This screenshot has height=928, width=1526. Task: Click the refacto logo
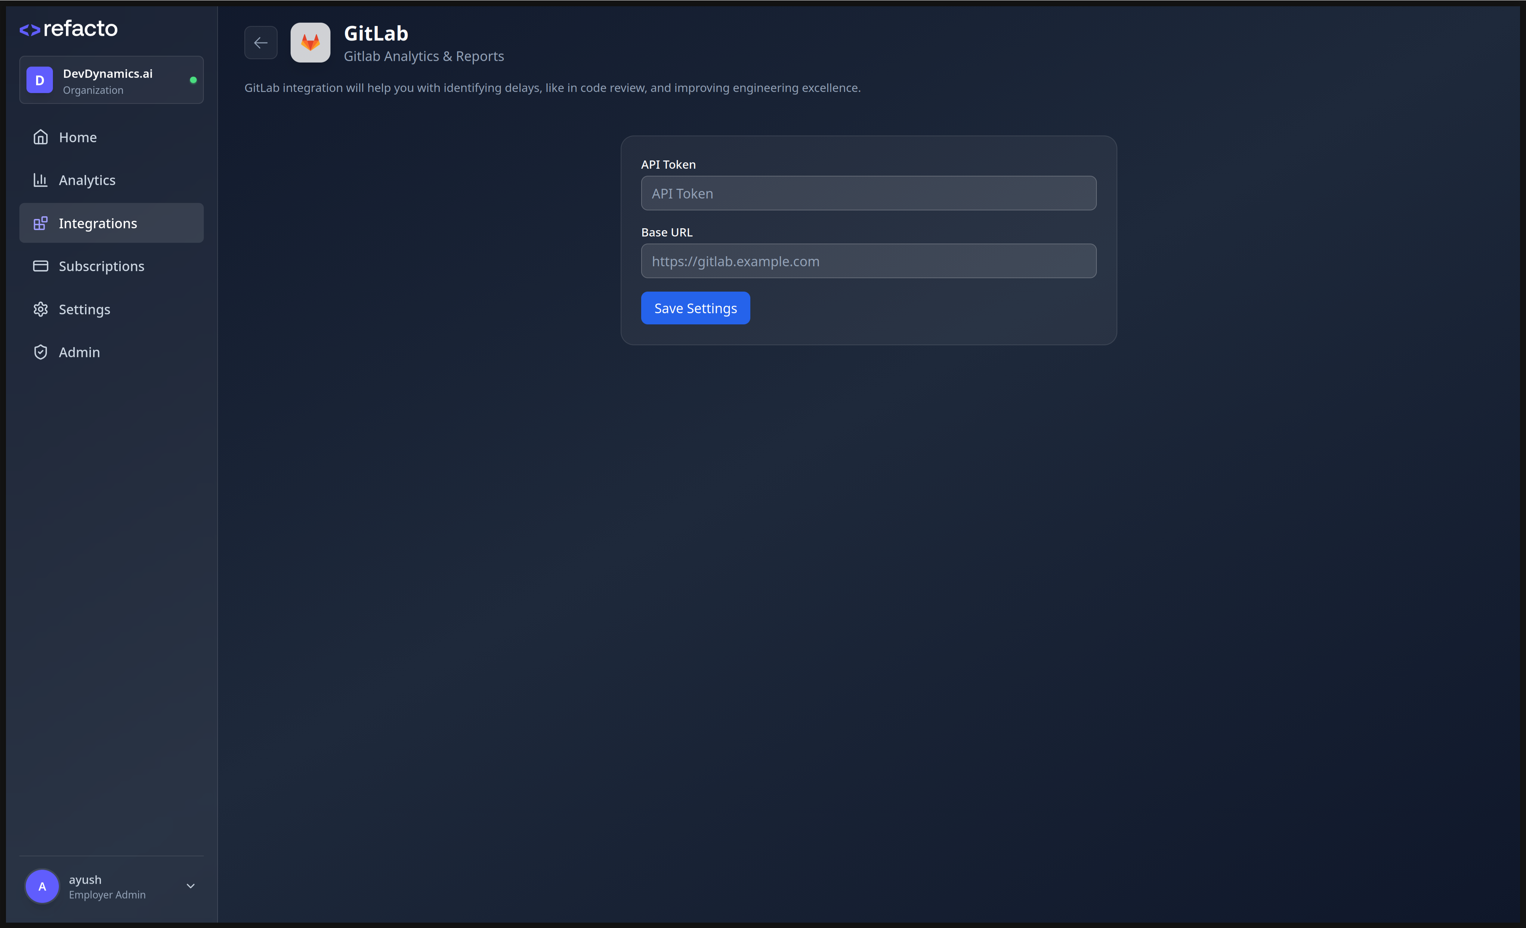(x=69, y=28)
